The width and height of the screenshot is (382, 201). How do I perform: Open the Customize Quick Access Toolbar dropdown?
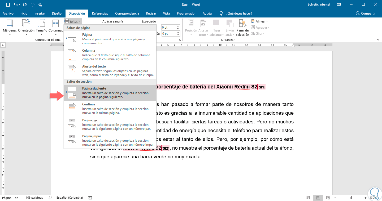tap(48, 5)
